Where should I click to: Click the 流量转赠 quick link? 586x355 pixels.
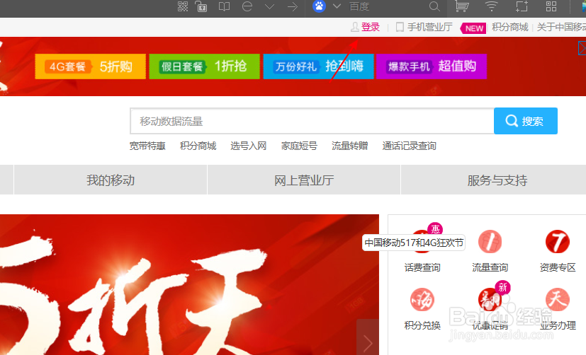click(350, 146)
